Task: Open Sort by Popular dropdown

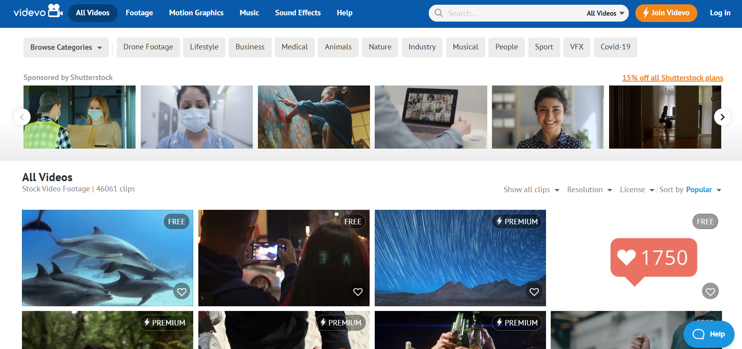Action: pos(690,190)
